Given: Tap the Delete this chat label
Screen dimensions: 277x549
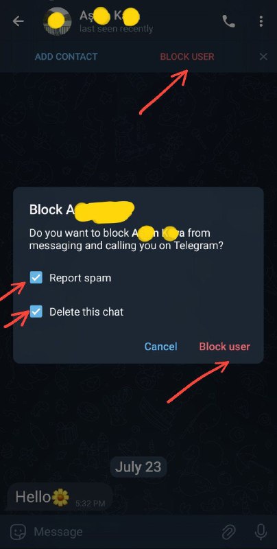Looking at the screenshot, I should click(86, 312).
